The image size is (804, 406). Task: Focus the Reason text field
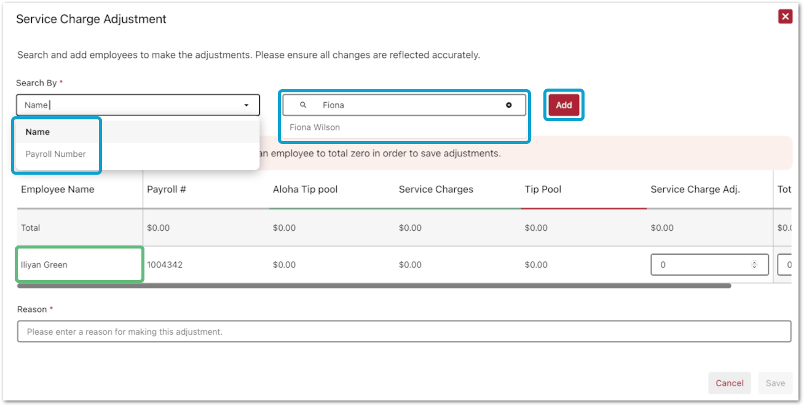coord(404,332)
